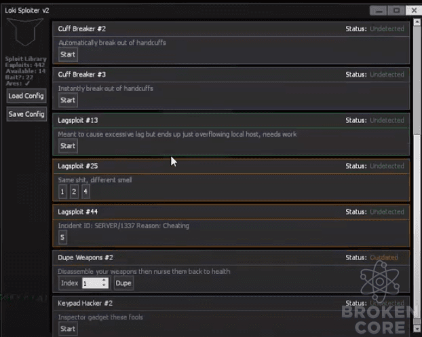
Task: Click the 'Ares' checkmark line
Action: [18, 84]
